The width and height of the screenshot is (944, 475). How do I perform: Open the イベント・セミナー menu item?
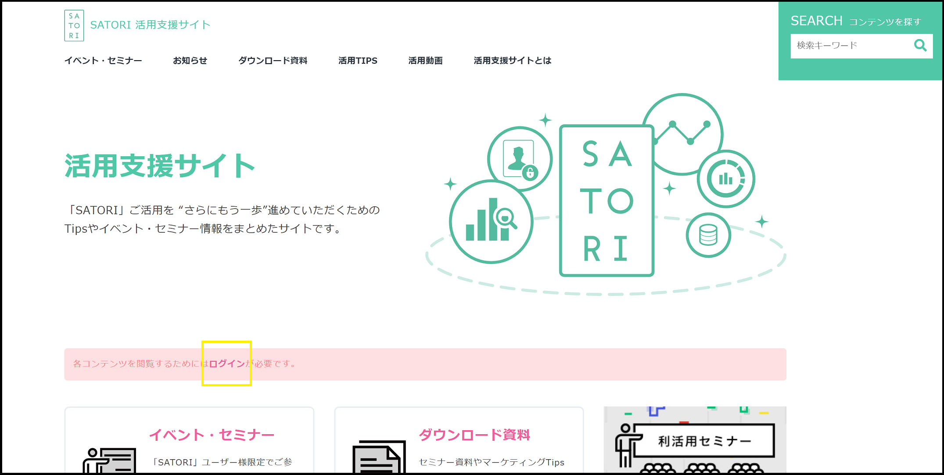point(103,61)
